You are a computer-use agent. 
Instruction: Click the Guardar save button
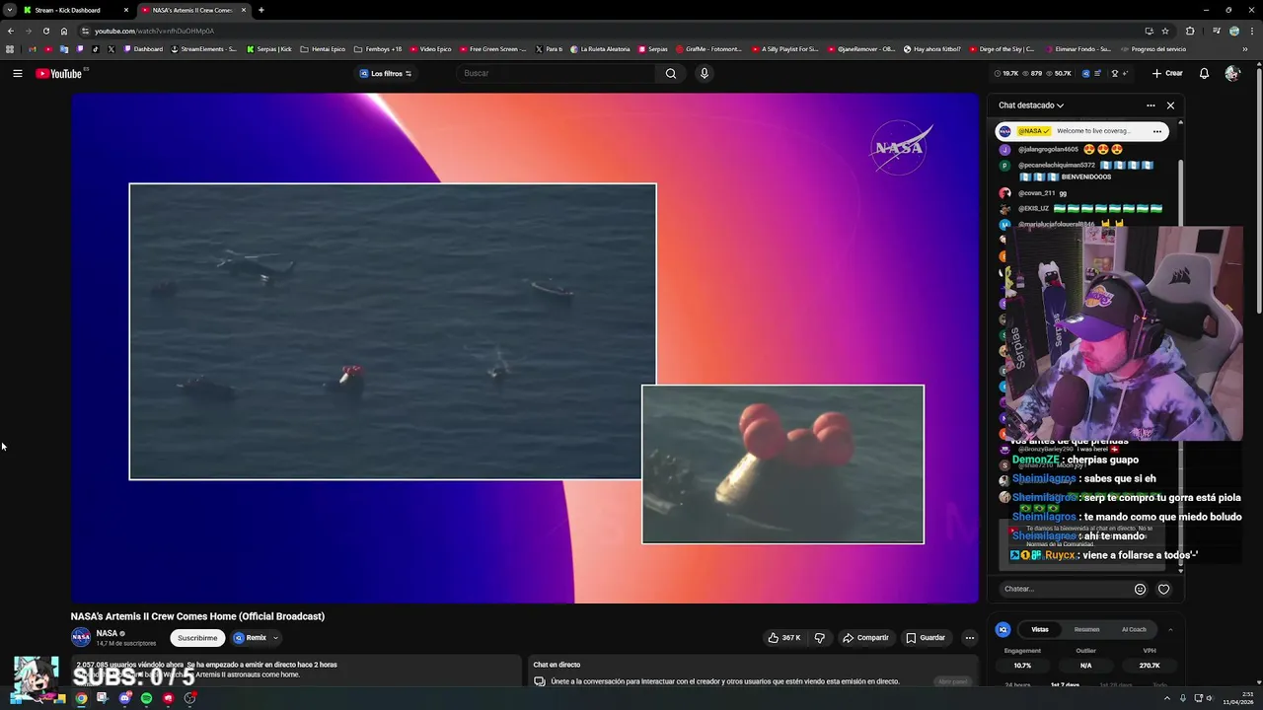(x=926, y=638)
